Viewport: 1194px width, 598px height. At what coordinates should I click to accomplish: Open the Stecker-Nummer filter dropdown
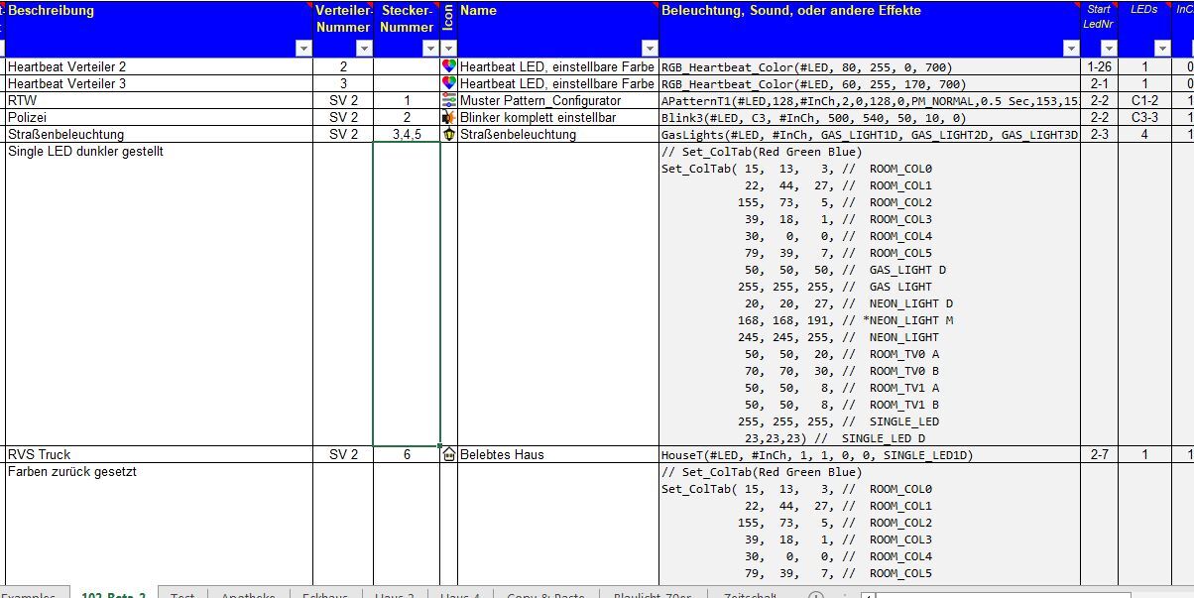(x=430, y=48)
